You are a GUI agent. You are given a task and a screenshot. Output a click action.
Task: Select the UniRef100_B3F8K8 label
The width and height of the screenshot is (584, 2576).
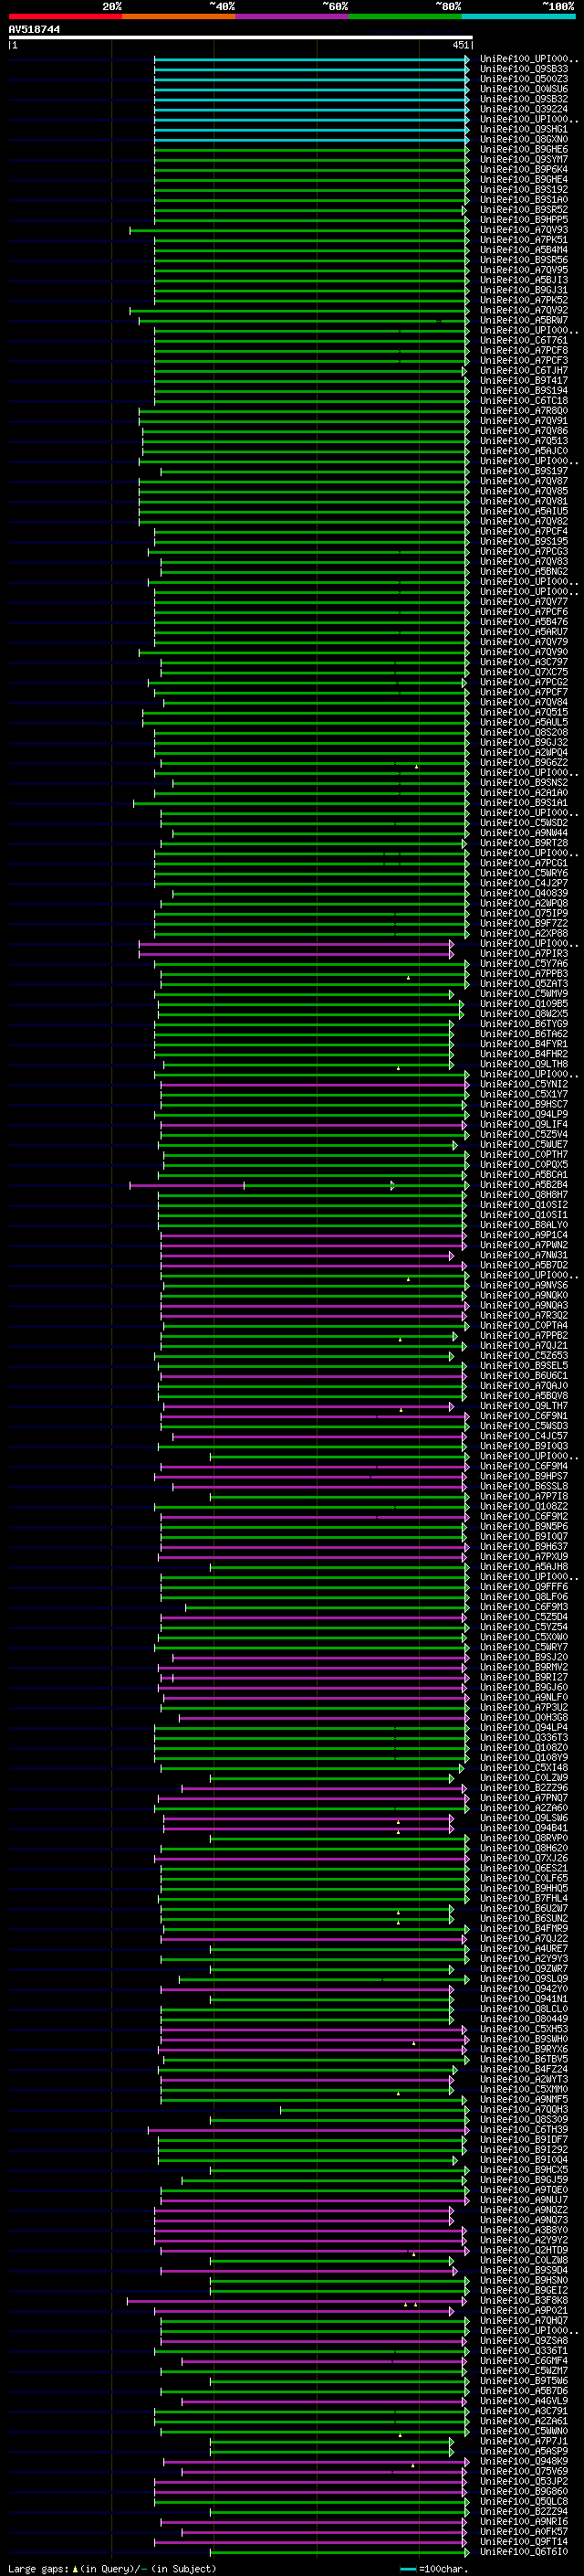click(x=523, y=2300)
